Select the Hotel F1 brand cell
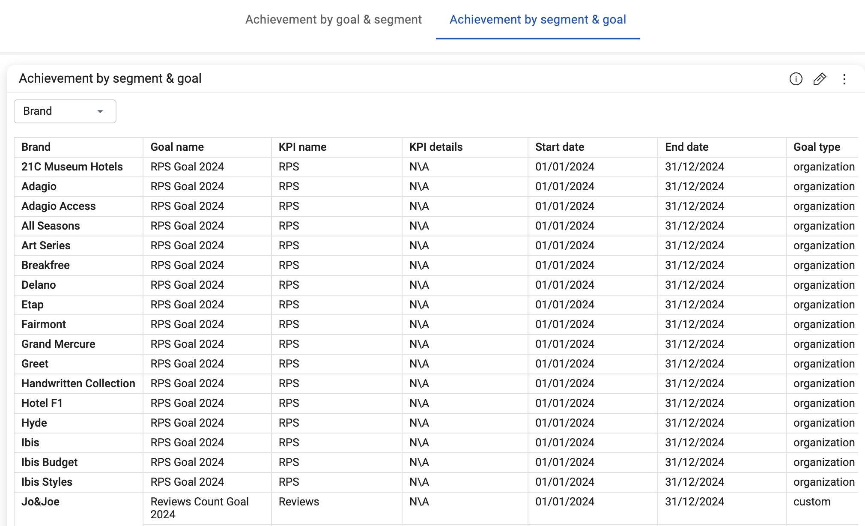This screenshot has width=865, height=526. click(78, 403)
